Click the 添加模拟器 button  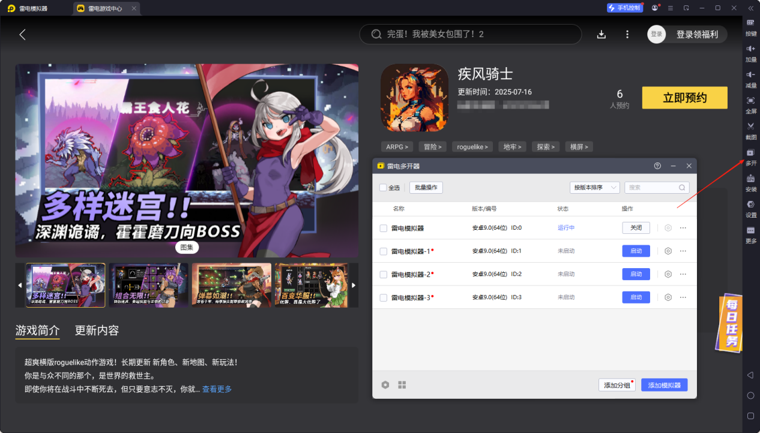665,385
